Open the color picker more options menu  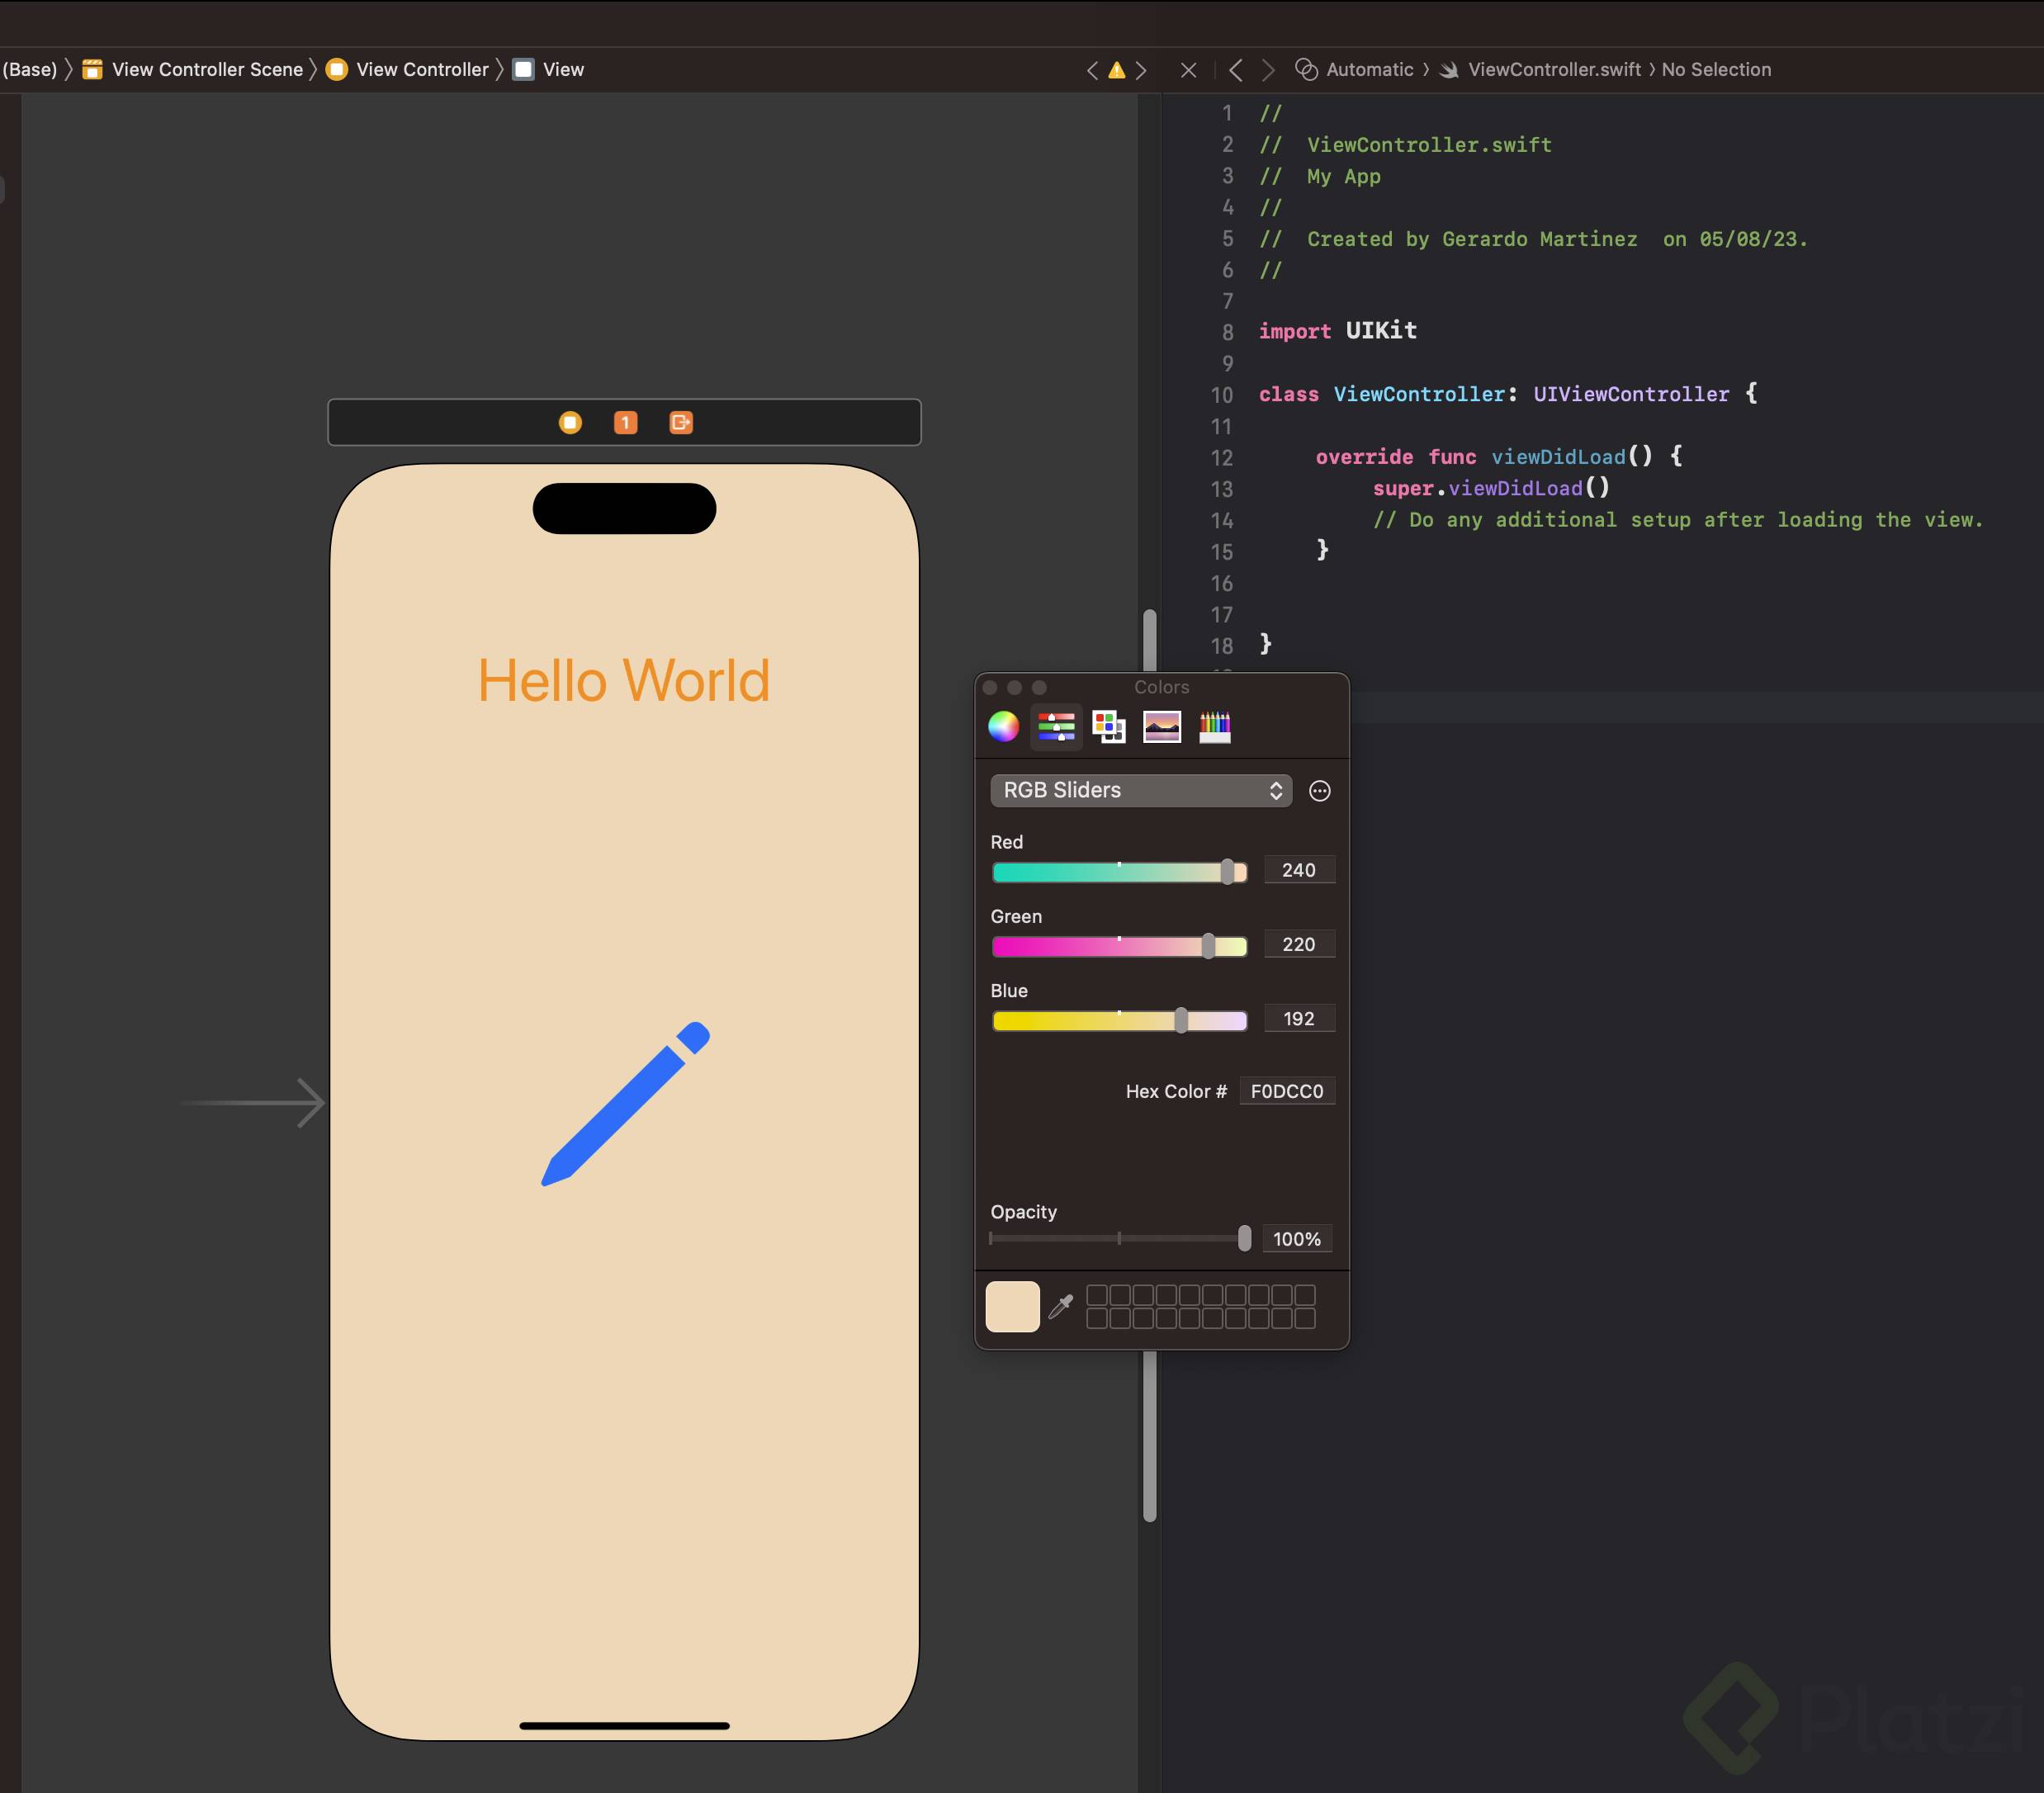[1319, 791]
